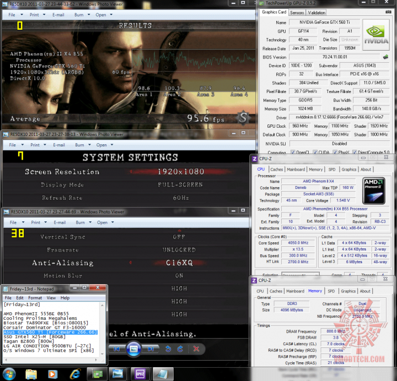Click the AMD Phenom II logo in CPU-Z
Viewport: 397px width, 381px height.
pos(374,190)
